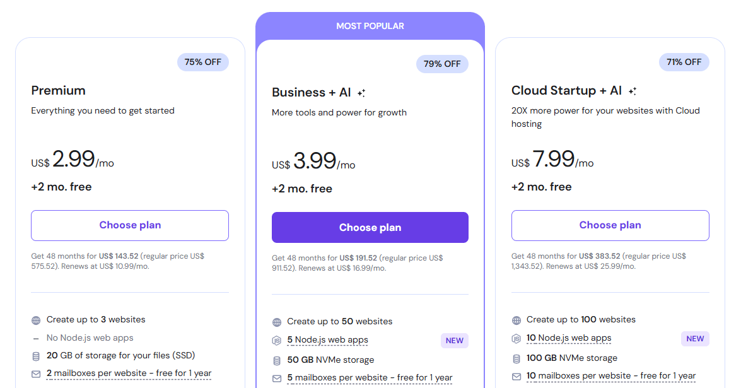Screen dimensions: 741x388
Task: Click the 79% OFF badge
Action: tap(442, 64)
